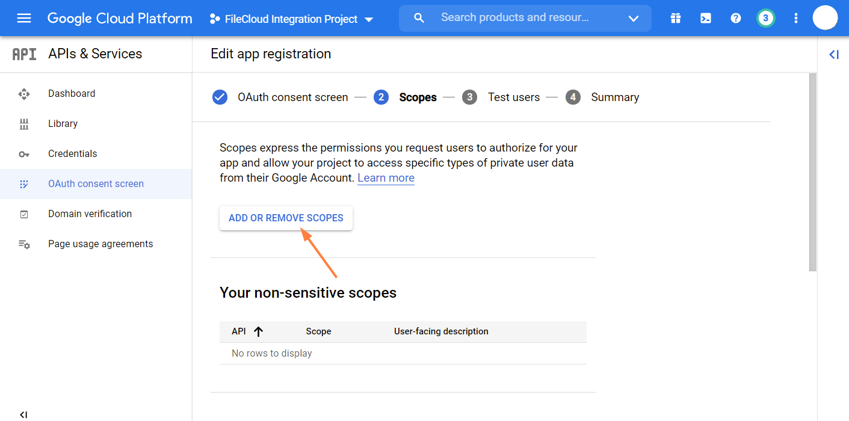Follow the Learn more link
The width and height of the screenshot is (849, 421).
(x=386, y=178)
